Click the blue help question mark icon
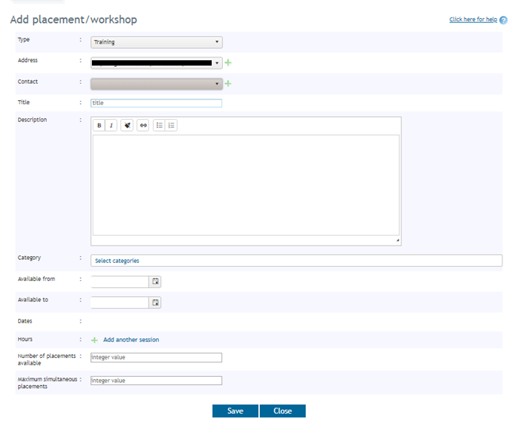This screenshot has height=422, width=513. click(x=503, y=20)
